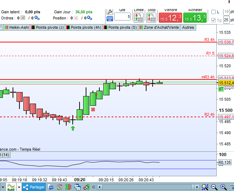Open the Autres tab

point(188,27)
